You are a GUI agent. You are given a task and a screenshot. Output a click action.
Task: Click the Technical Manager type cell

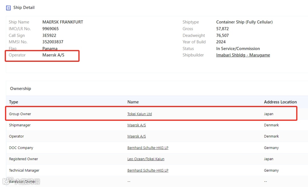pyautogui.click(x=24, y=170)
